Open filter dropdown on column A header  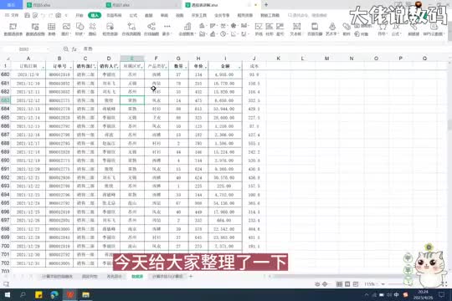[43, 67]
